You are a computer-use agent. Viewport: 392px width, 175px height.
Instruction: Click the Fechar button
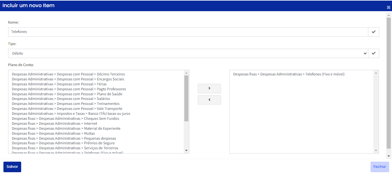tap(380, 167)
